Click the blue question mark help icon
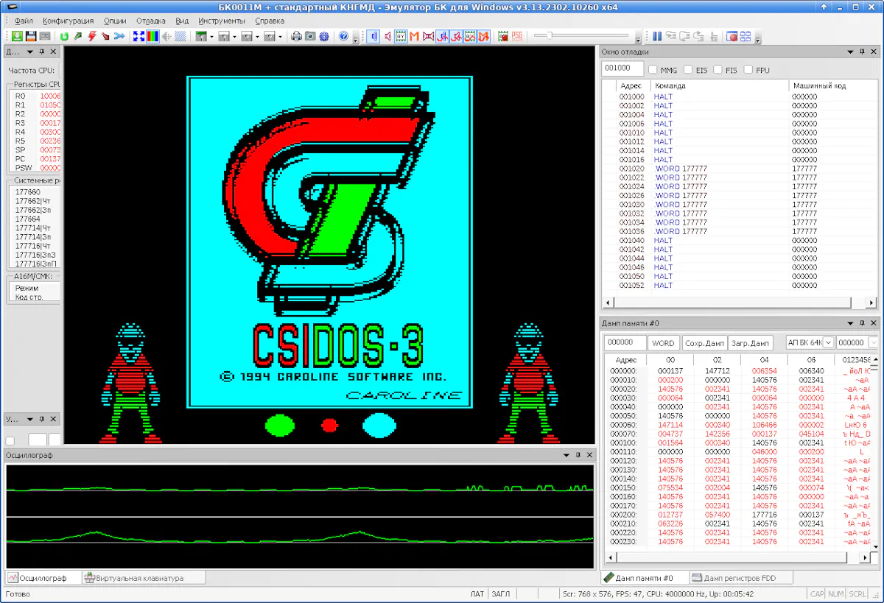Screen dimensions: 884x603 coord(343,36)
